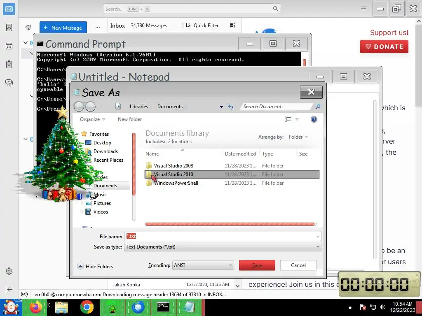Select the Visual Studio 2008 folder
This screenshot has height=316, width=422.
point(232,165)
